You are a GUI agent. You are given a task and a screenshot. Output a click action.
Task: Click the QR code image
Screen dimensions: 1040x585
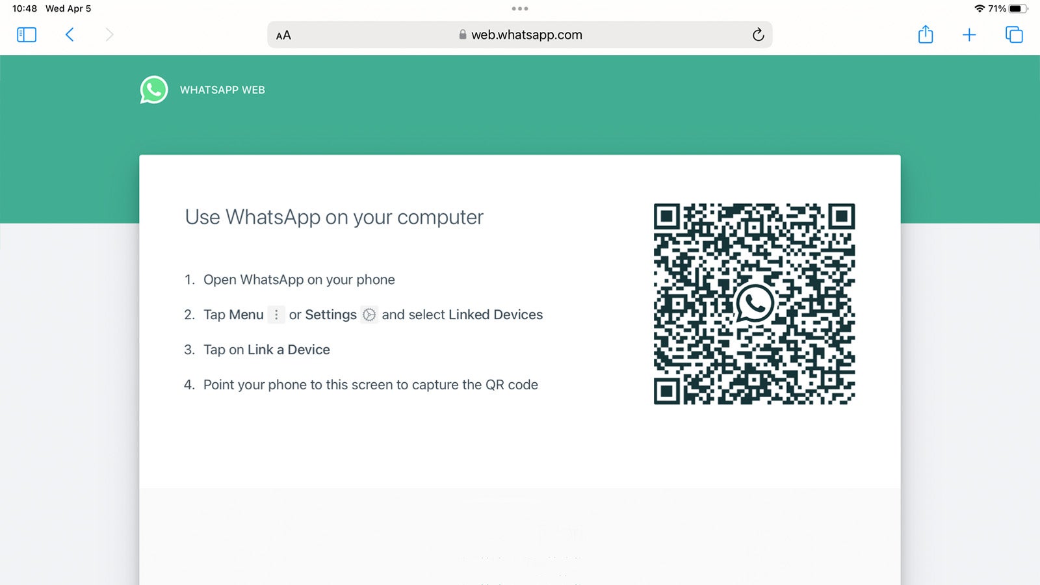coord(754,304)
